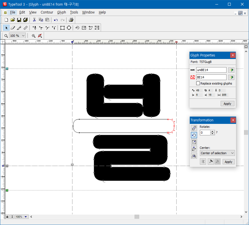Toggle the text cursor icon at bottom left
The height and width of the screenshot is (225, 249).
tap(12, 217)
